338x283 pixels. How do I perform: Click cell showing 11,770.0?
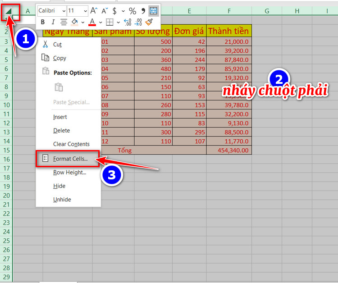click(229, 141)
